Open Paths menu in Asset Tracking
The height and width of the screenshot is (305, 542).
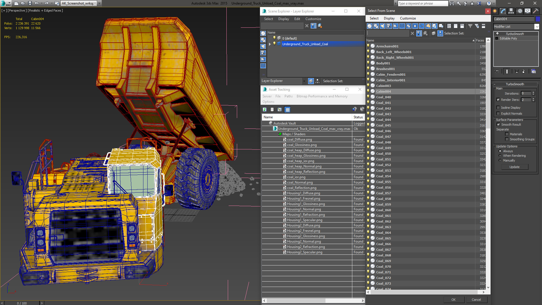289,96
